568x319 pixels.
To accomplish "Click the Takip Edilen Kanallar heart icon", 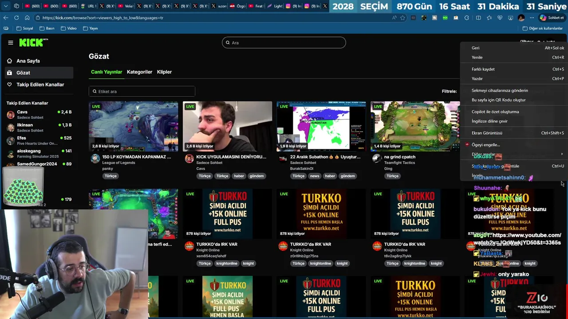I will 9,84.
